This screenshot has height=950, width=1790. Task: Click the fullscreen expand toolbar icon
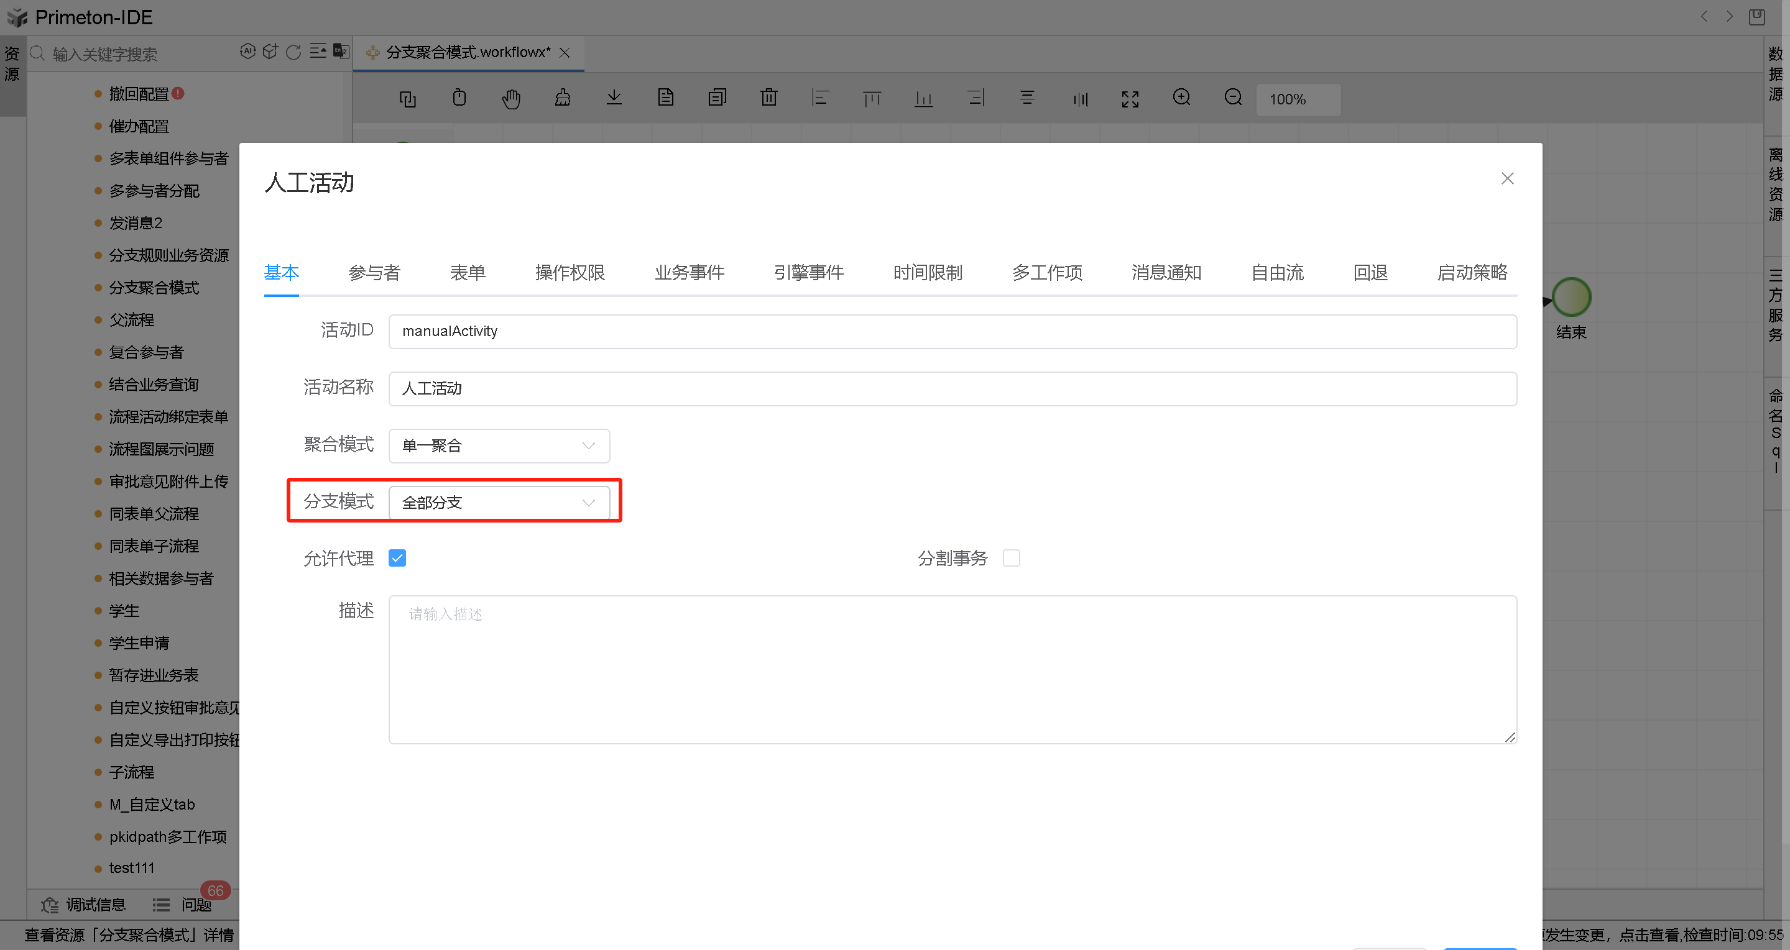pyautogui.click(x=1130, y=99)
